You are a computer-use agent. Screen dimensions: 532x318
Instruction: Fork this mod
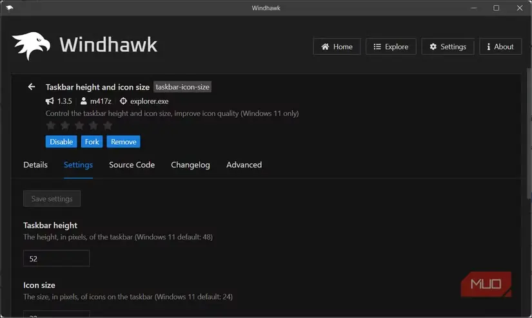(x=92, y=142)
